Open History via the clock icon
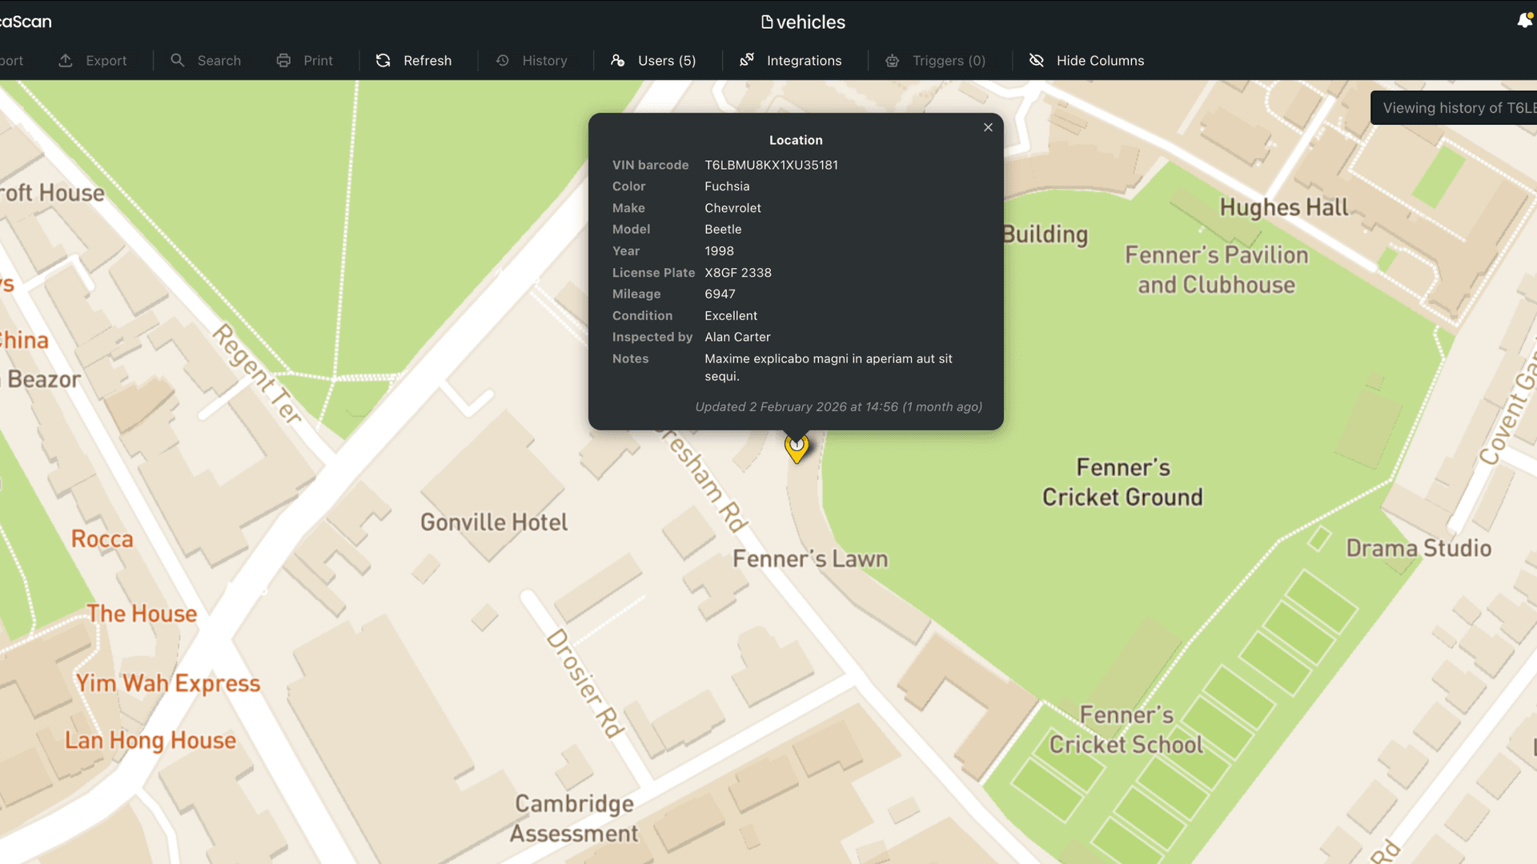Image resolution: width=1537 pixels, height=864 pixels. 502,60
